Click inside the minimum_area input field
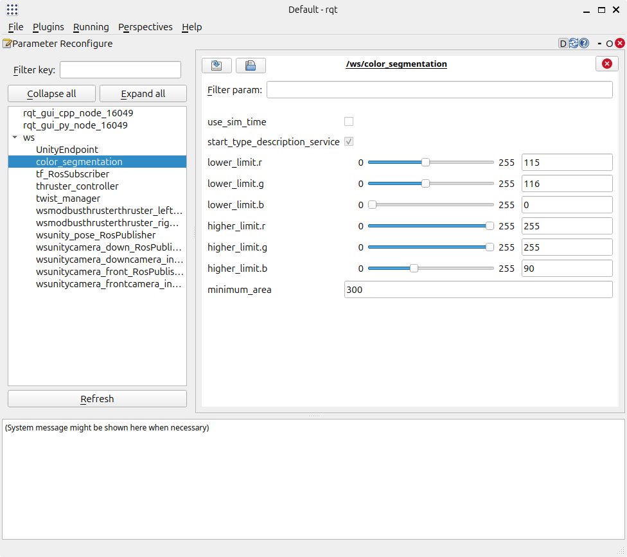The width and height of the screenshot is (627, 557). coord(478,289)
